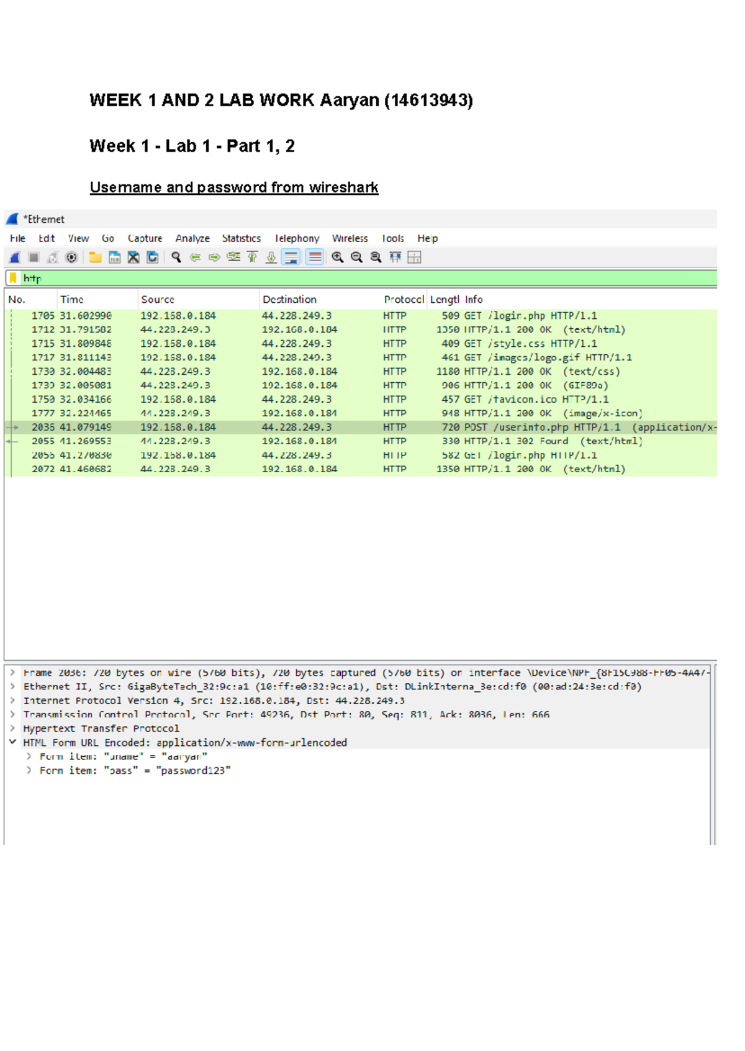
Task: Open the View menu
Action: point(78,238)
